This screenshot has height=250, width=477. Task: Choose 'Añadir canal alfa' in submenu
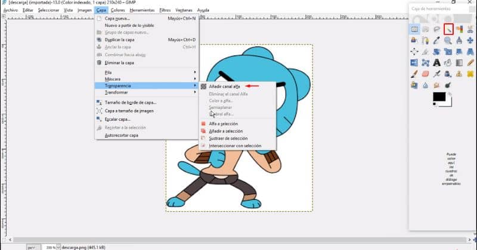pos(225,86)
